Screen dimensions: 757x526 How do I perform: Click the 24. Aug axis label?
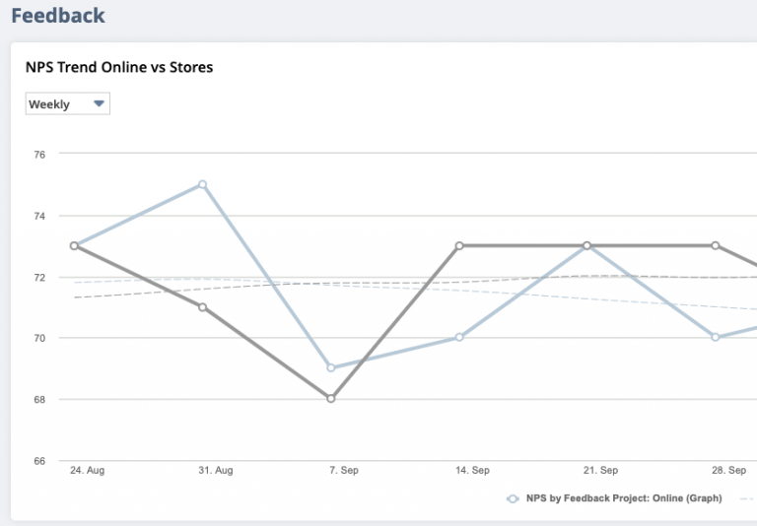click(87, 471)
